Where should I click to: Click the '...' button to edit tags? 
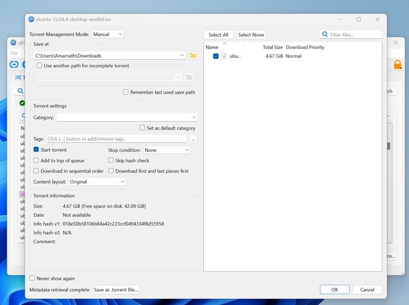(193, 139)
